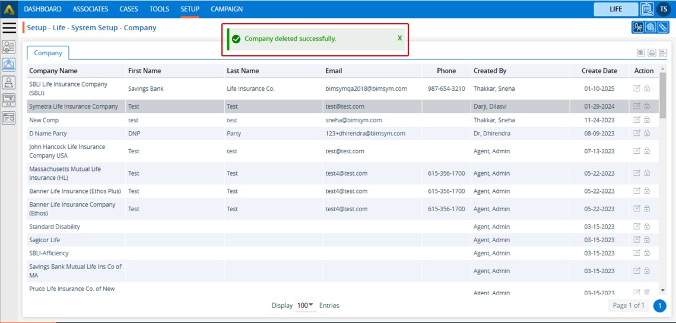Open the SETUP menu
The image size is (676, 323).
(190, 9)
